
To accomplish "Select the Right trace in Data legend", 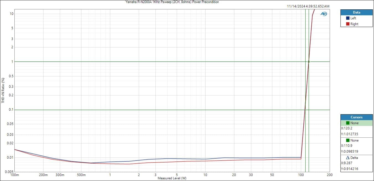I will tap(354, 24).
